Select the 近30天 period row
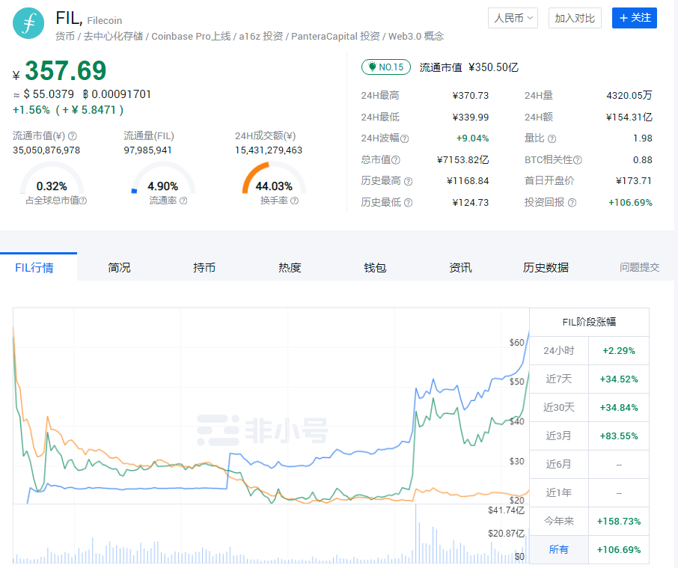678x568 pixels. pos(590,408)
